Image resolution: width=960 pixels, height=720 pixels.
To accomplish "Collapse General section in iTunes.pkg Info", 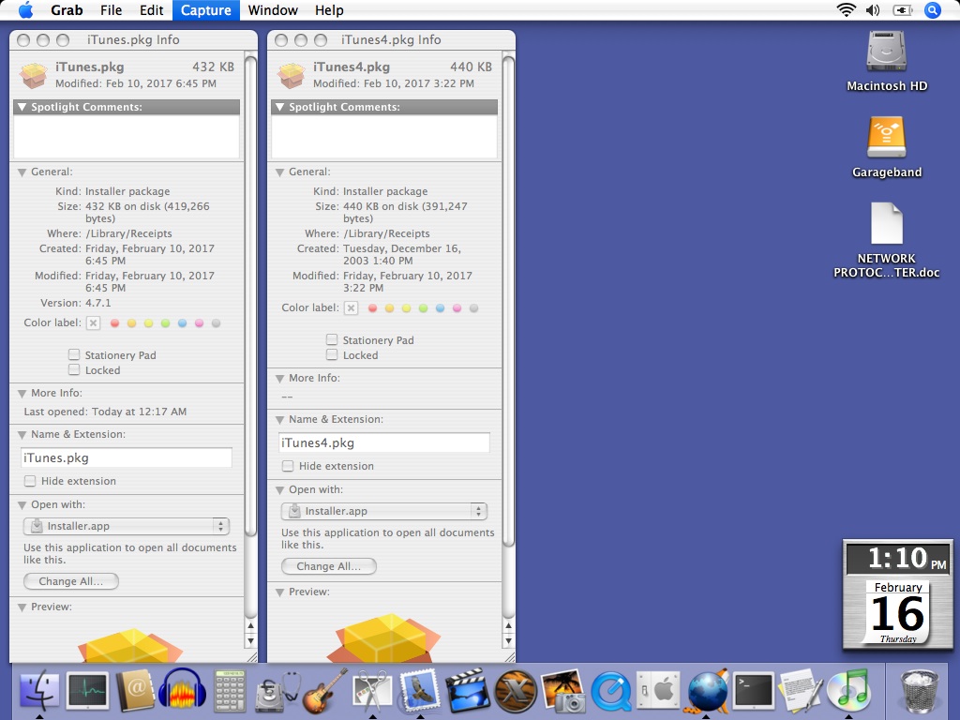I will pos(22,172).
